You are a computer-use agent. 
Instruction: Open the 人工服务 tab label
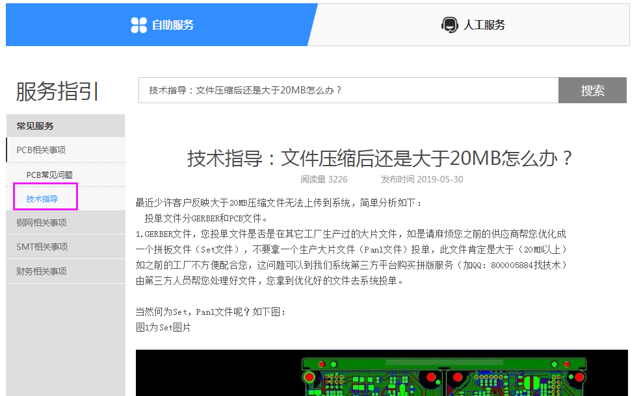(x=484, y=25)
